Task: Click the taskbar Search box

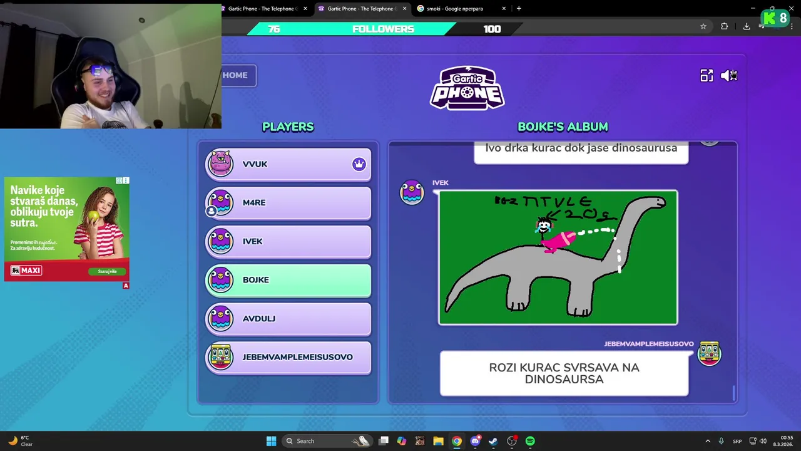Action: tap(328, 441)
